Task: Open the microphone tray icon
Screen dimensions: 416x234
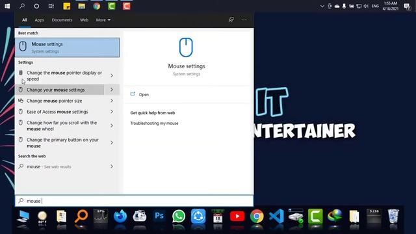Action: pos(344,6)
